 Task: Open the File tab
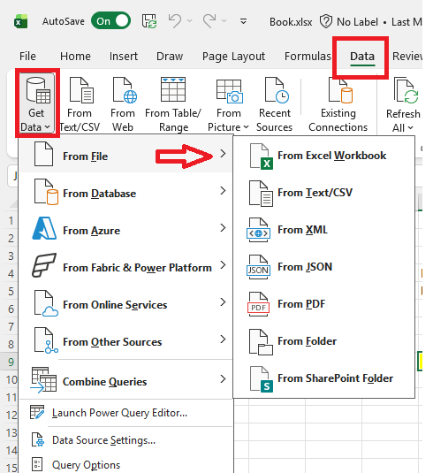[x=27, y=56]
